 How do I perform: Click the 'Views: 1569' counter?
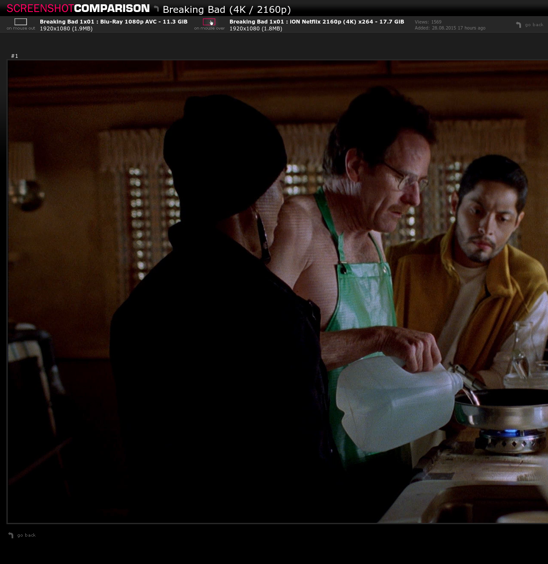428,22
